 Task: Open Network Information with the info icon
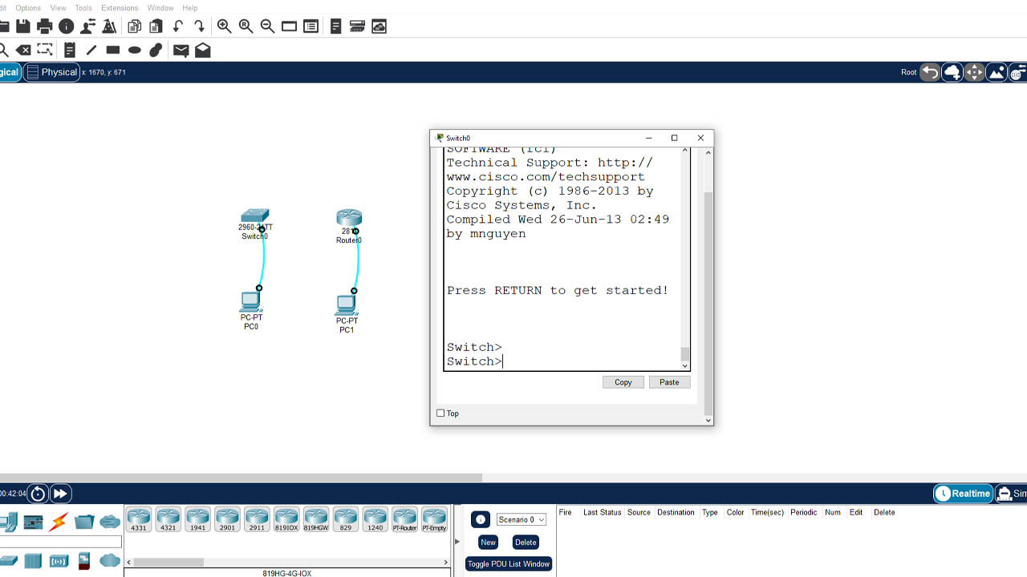click(67, 26)
